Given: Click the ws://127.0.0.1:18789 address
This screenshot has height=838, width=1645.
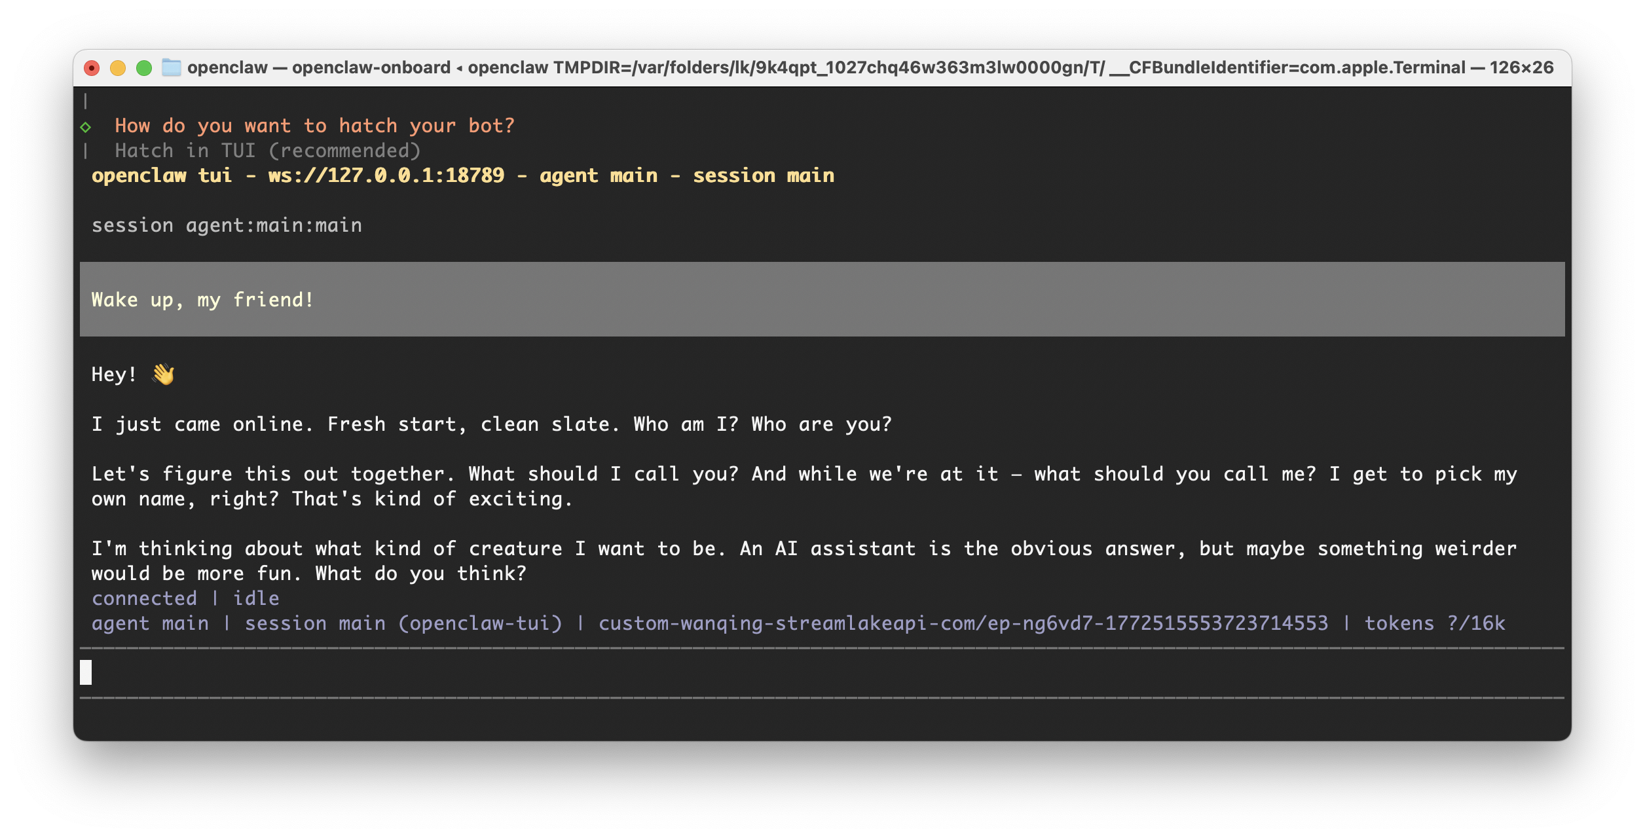Looking at the screenshot, I should tap(386, 175).
